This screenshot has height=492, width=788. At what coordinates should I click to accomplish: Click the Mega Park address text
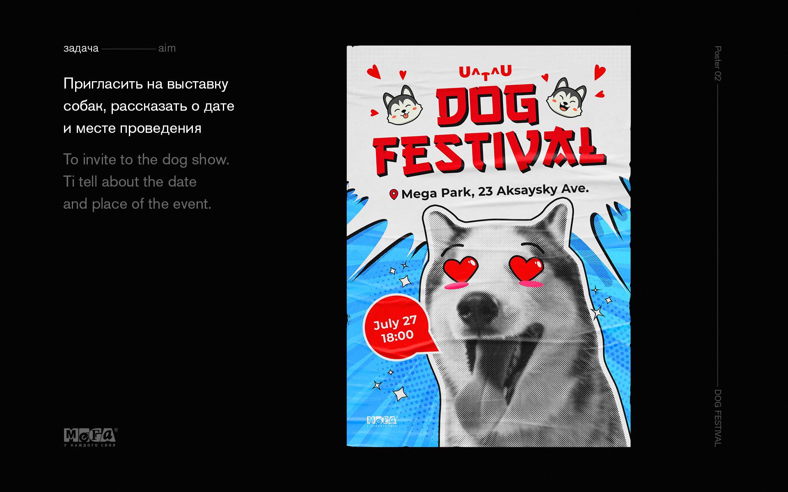click(x=495, y=191)
